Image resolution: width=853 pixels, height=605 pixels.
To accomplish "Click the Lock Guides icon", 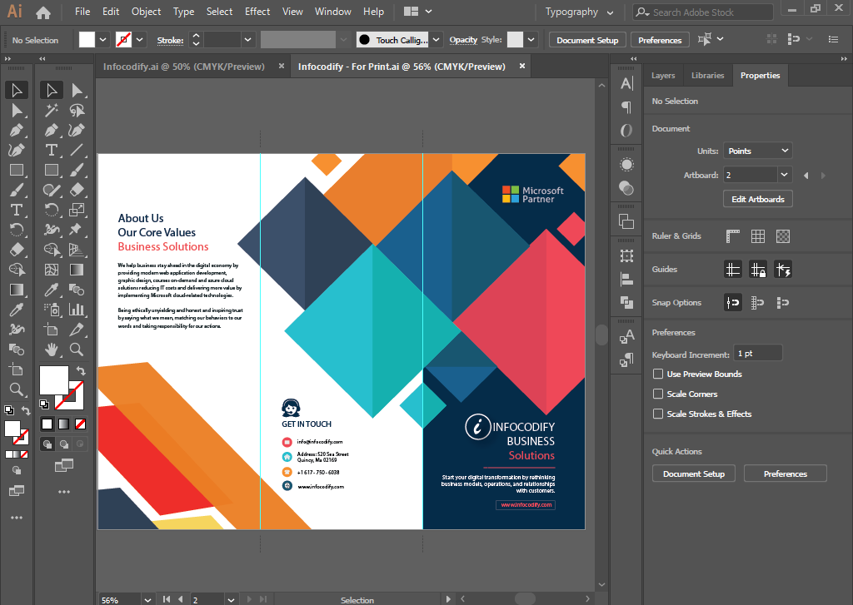I will pyautogui.click(x=757, y=270).
